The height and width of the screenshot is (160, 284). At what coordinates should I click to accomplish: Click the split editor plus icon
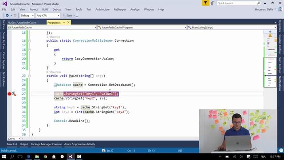[270, 32]
